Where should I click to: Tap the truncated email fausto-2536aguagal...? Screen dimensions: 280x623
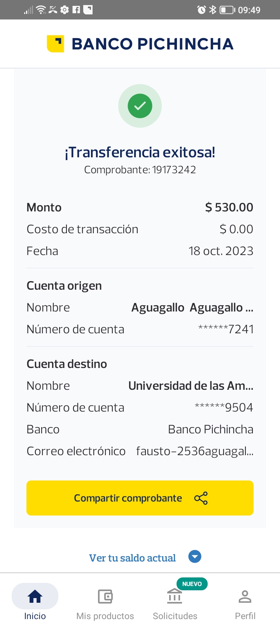194,451
